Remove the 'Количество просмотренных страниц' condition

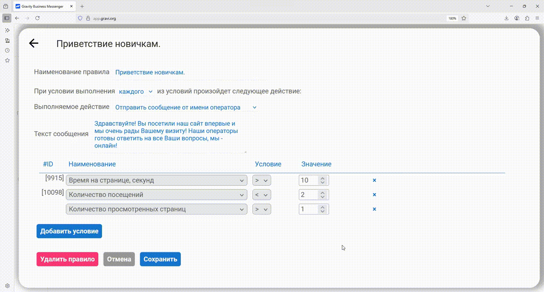coord(374,209)
